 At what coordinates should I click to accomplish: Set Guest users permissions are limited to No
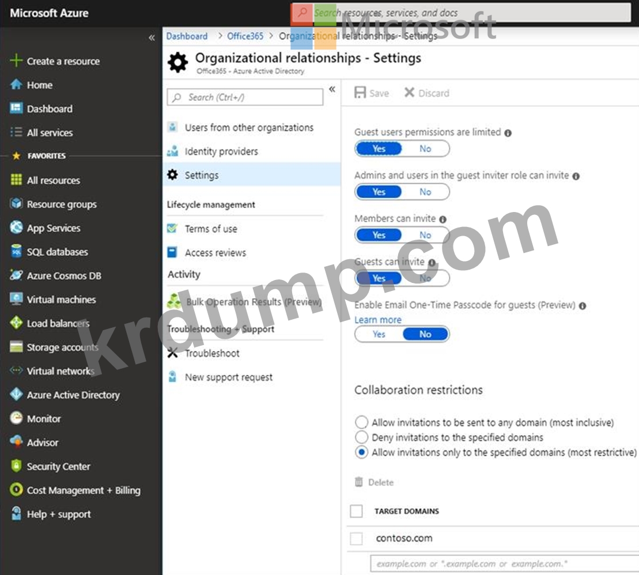pyautogui.click(x=425, y=149)
